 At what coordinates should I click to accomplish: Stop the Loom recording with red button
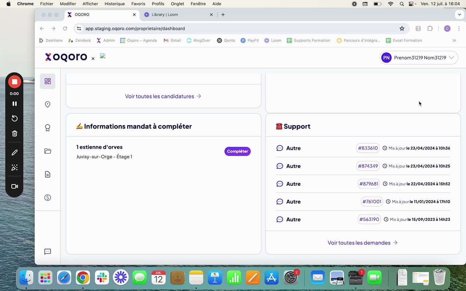pyautogui.click(x=15, y=81)
